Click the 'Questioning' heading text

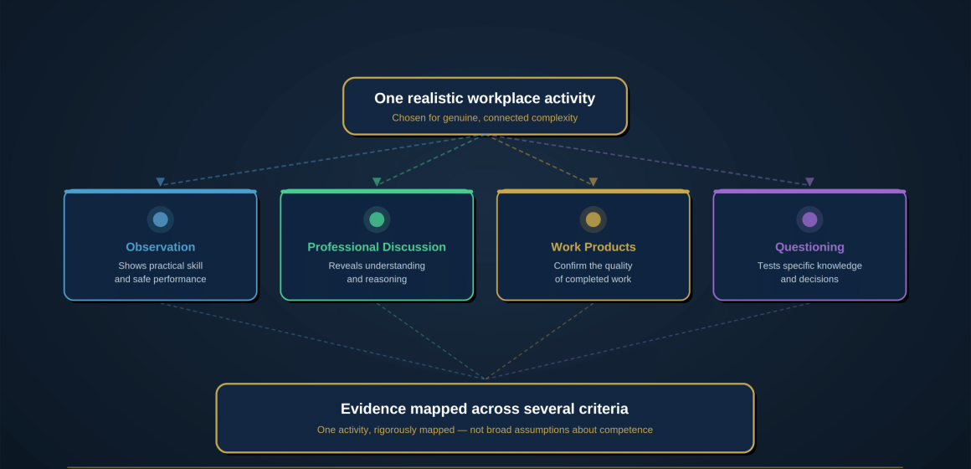[809, 247]
